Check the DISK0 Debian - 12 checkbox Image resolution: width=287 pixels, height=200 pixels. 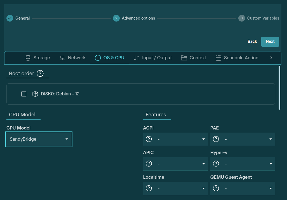tap(24, 94)
